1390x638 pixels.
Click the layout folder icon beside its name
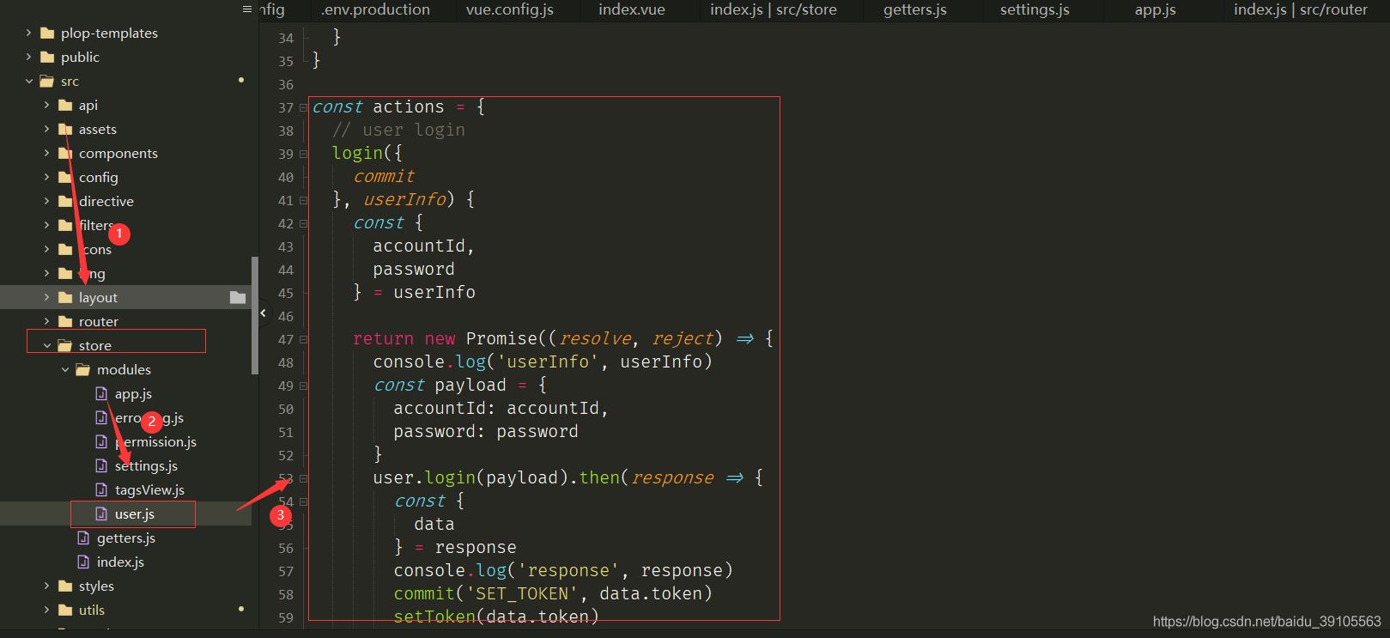click(65, 298)
